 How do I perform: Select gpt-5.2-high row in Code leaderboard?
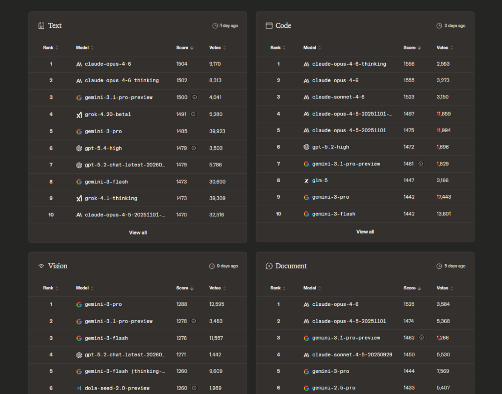click(x=330, y=147)
